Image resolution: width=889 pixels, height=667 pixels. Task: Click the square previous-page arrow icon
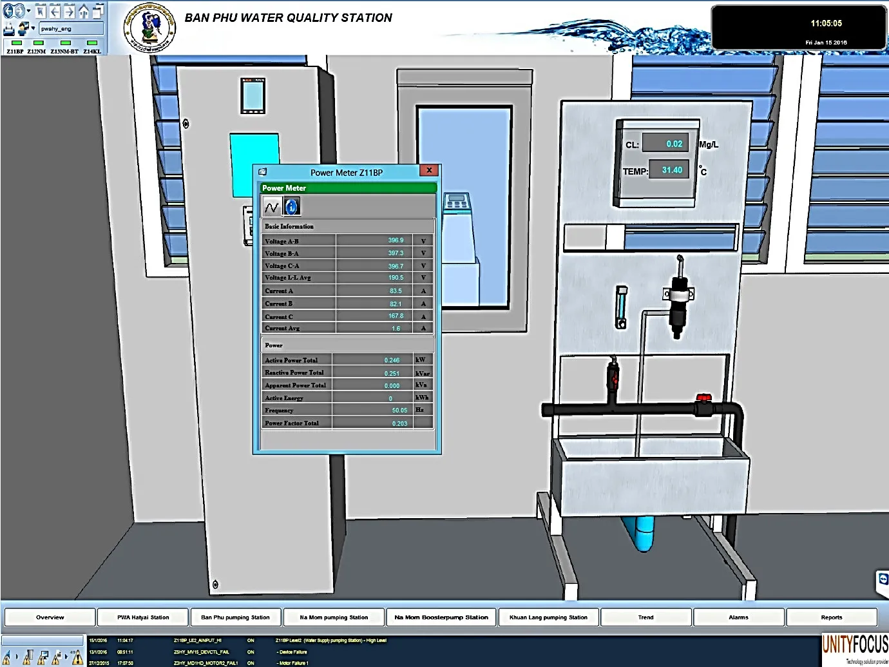coord(55,11)
